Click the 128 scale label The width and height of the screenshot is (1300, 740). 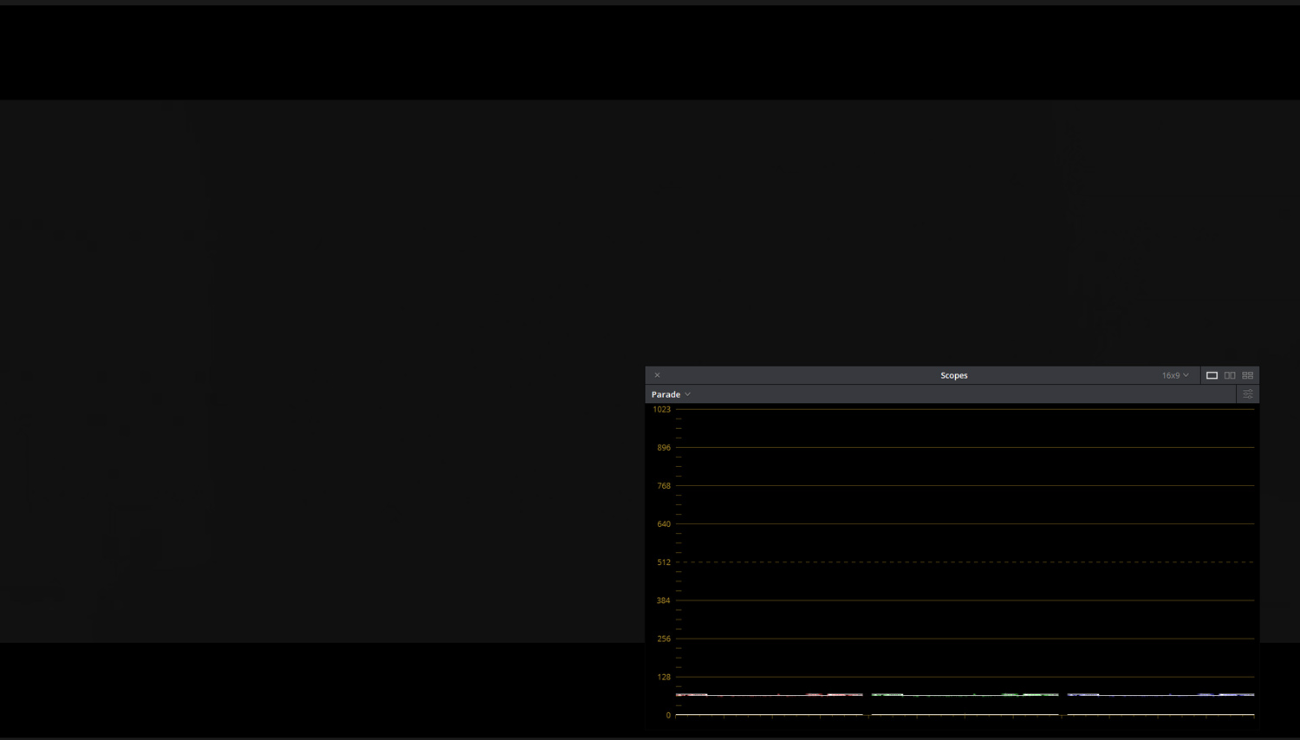pos(664,677)
